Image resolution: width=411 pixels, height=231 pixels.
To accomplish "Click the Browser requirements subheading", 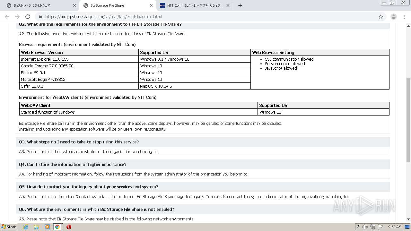I will [x=77, y=44].
